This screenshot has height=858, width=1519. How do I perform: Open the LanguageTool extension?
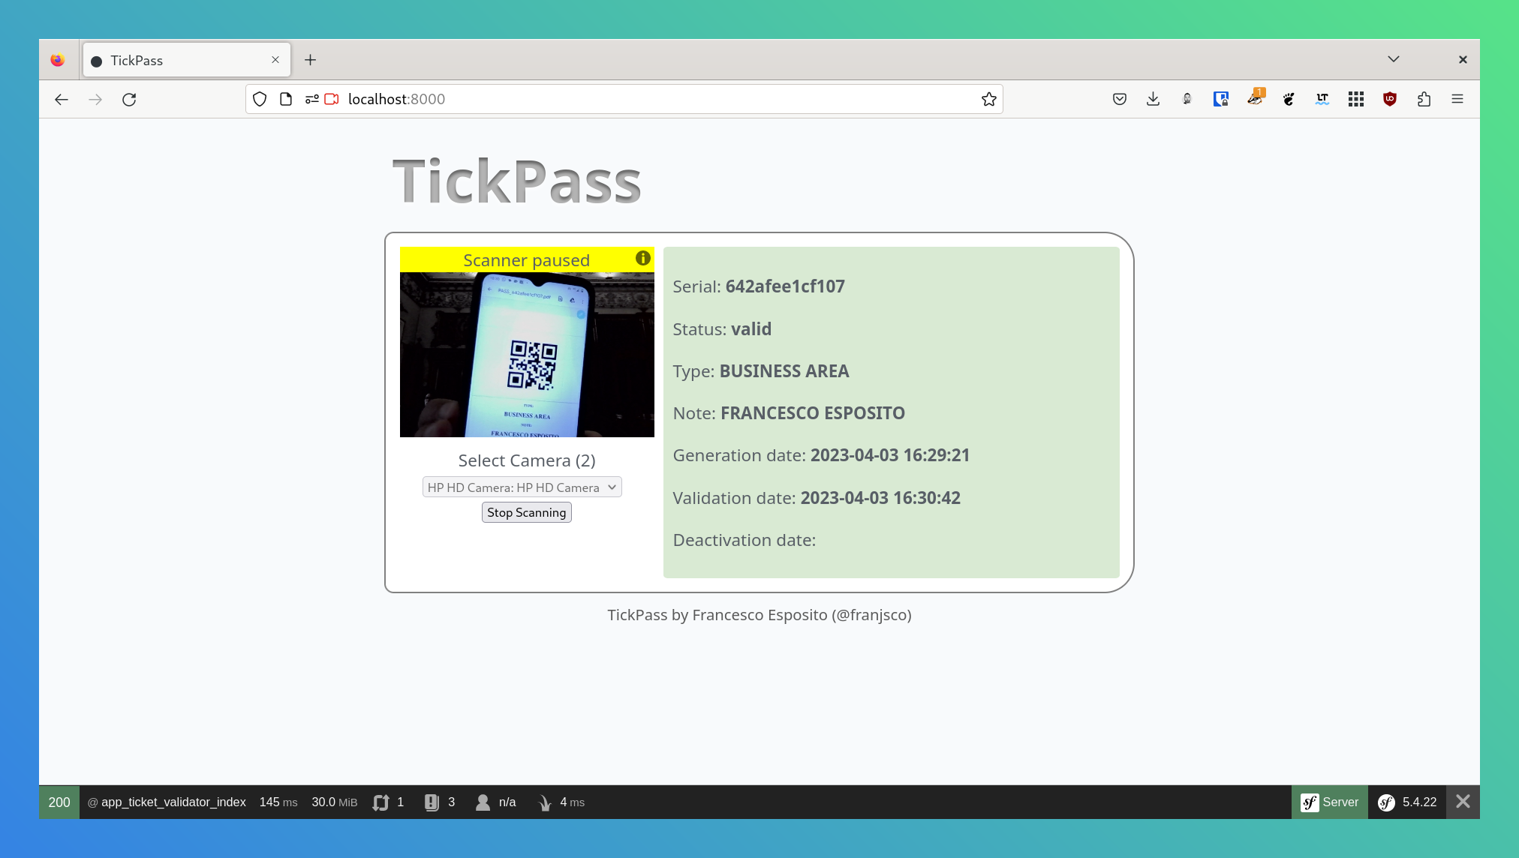pos(1322,98)
